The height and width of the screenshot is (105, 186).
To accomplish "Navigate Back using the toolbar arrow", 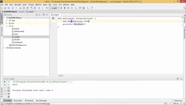I will (39, 8).
